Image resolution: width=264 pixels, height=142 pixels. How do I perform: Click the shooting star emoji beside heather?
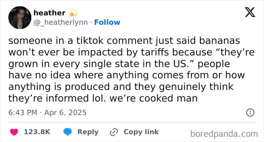[73, 13]
